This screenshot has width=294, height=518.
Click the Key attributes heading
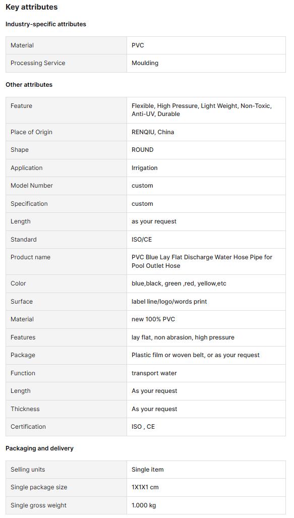(31, 7)
